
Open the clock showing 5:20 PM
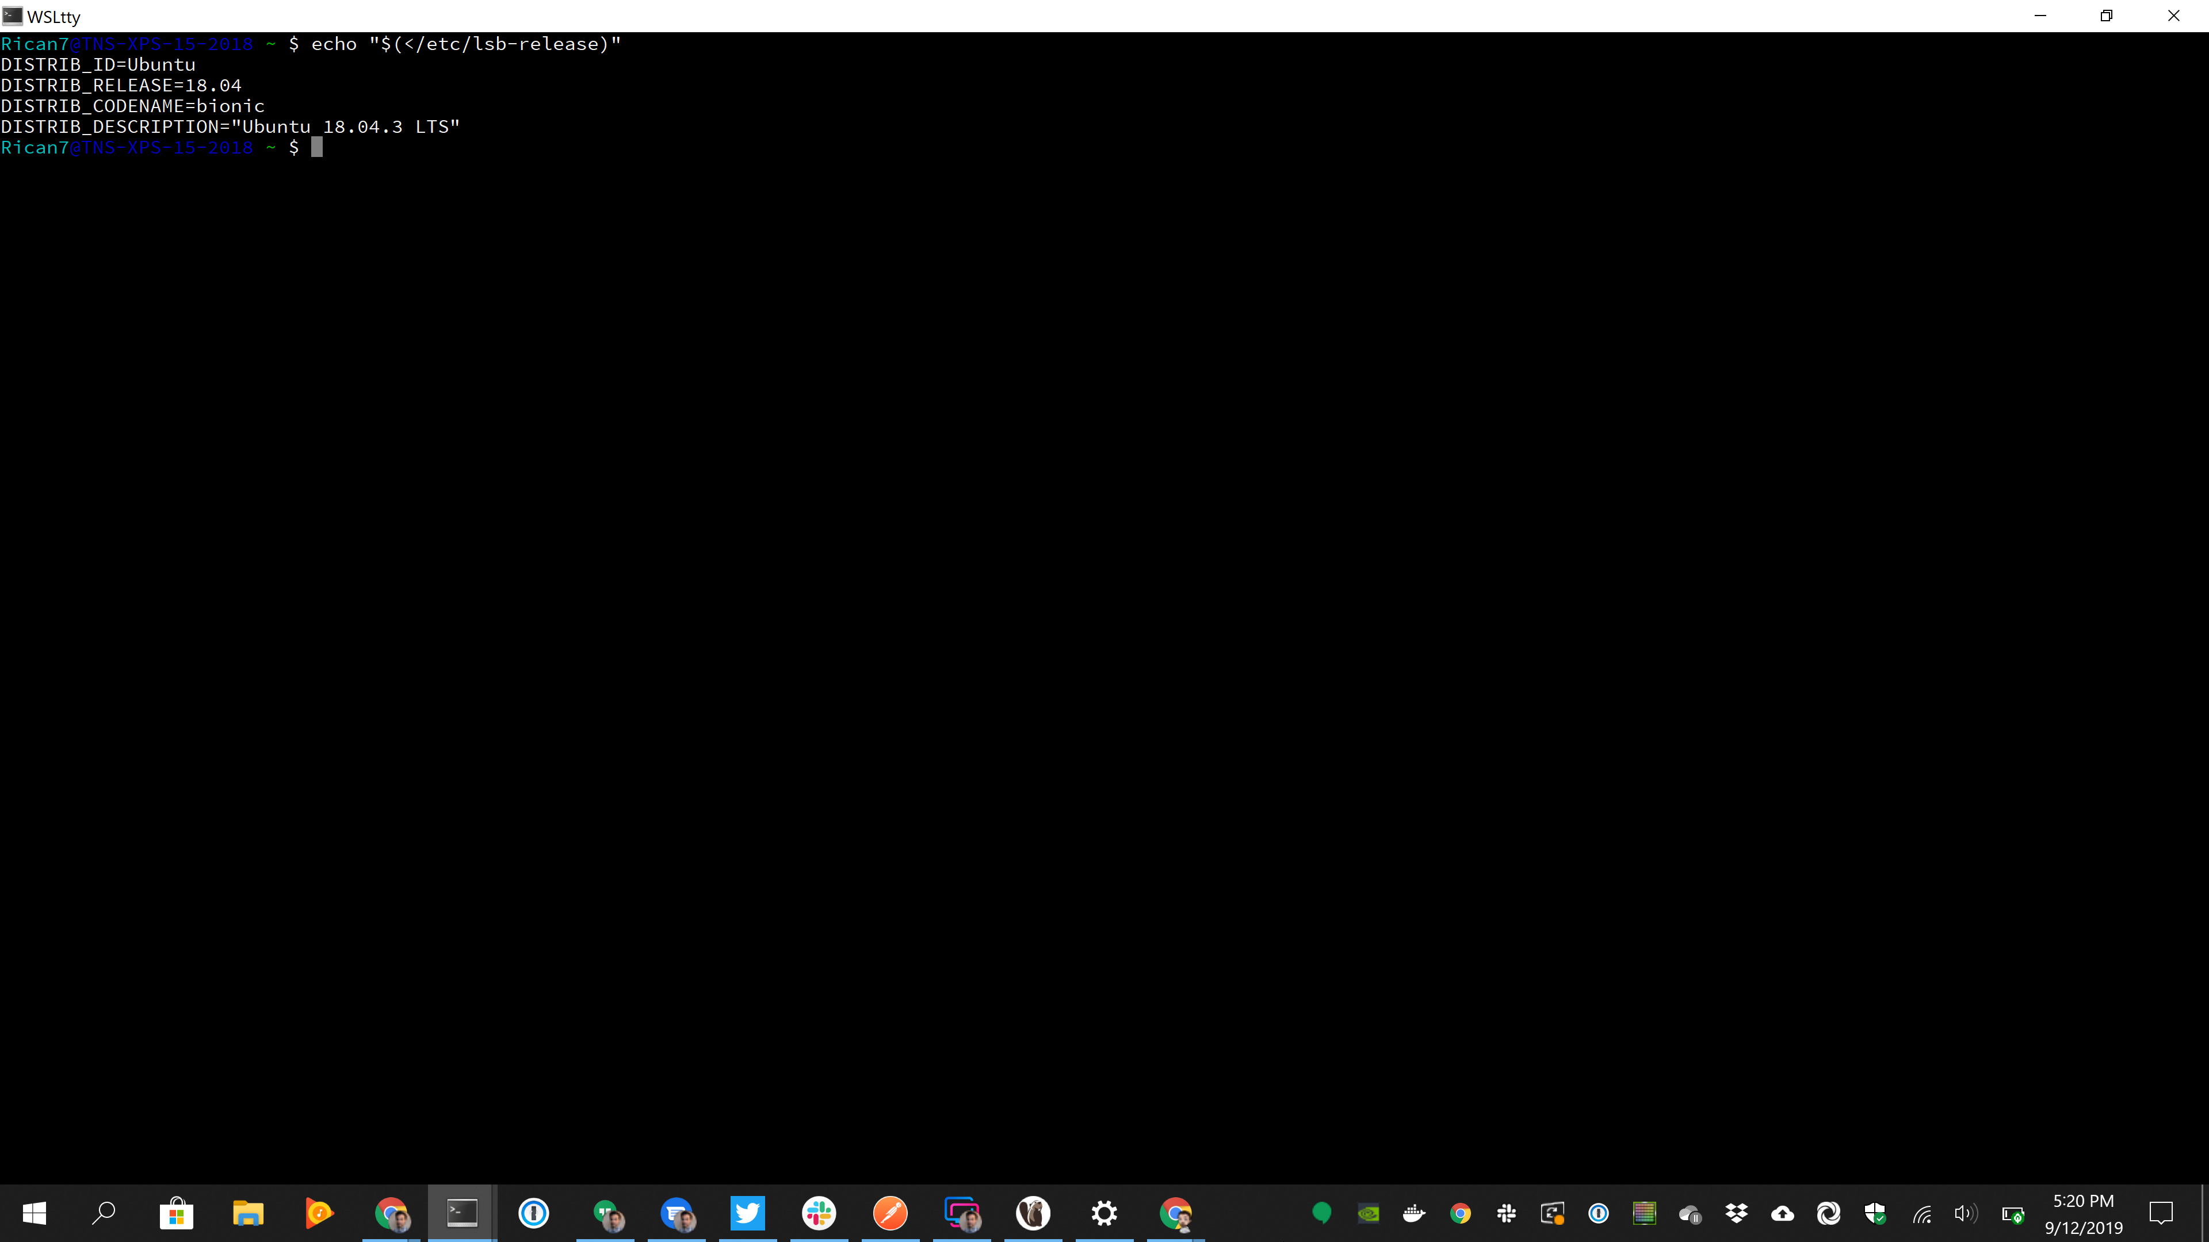tap(2083, 1213)
